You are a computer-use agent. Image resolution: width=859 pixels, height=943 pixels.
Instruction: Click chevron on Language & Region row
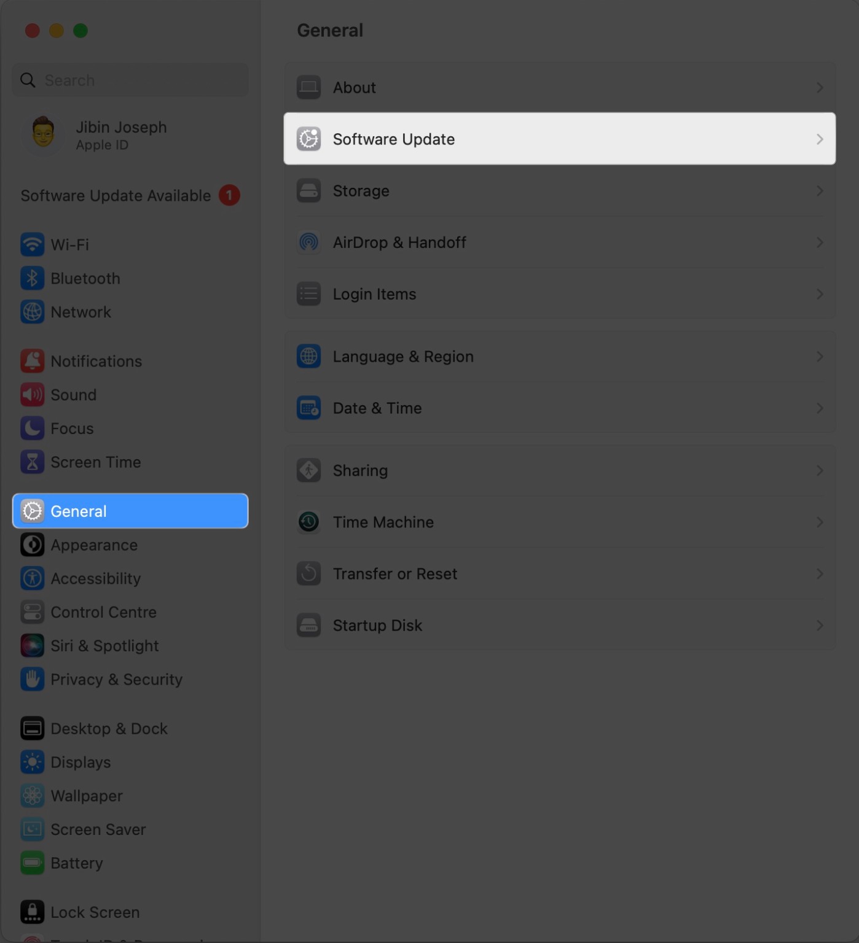tap(820, 357)
